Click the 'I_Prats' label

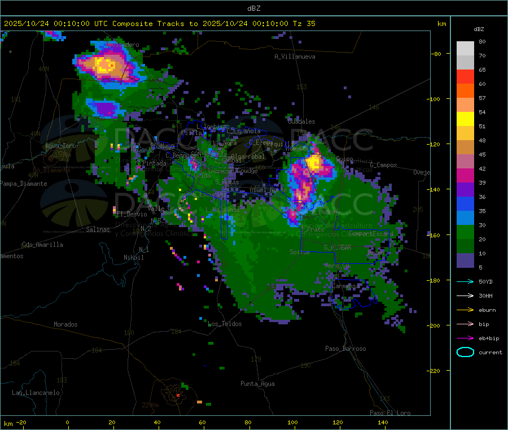point(312,229)
